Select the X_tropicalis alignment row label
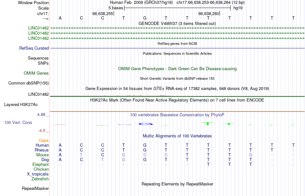Screen dimensions: 305x196 (x=38, y=174)
